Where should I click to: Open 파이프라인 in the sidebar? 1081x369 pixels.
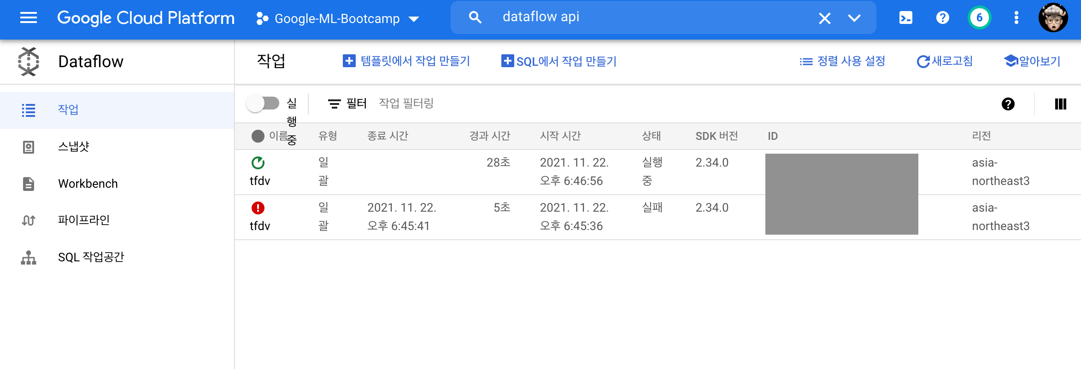[117, 220]
